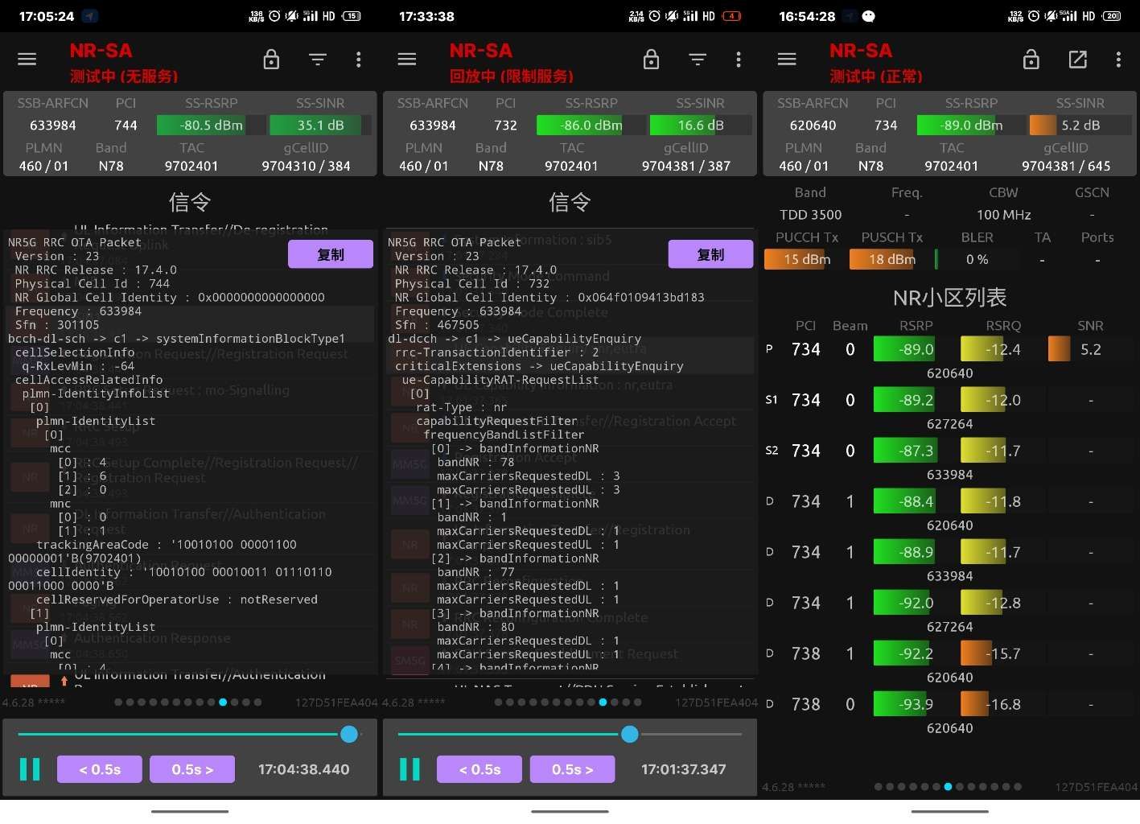This screenshot has width=1140, height=824.
Task: Open hamburger menu in middle NR-SA screen
Action: 407,60
